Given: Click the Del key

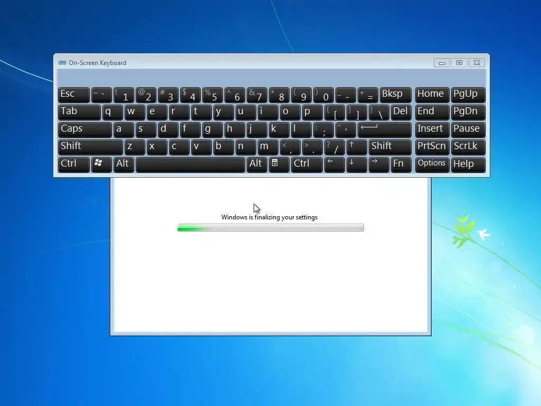Looking at the screenshot, I should [x=401, y=112].
